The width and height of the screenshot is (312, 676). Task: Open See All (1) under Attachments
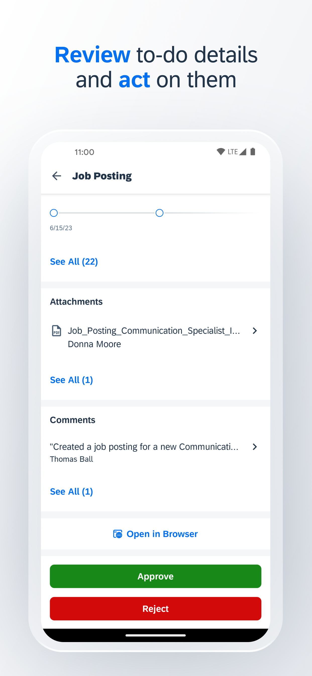click(x=71, y=380)
